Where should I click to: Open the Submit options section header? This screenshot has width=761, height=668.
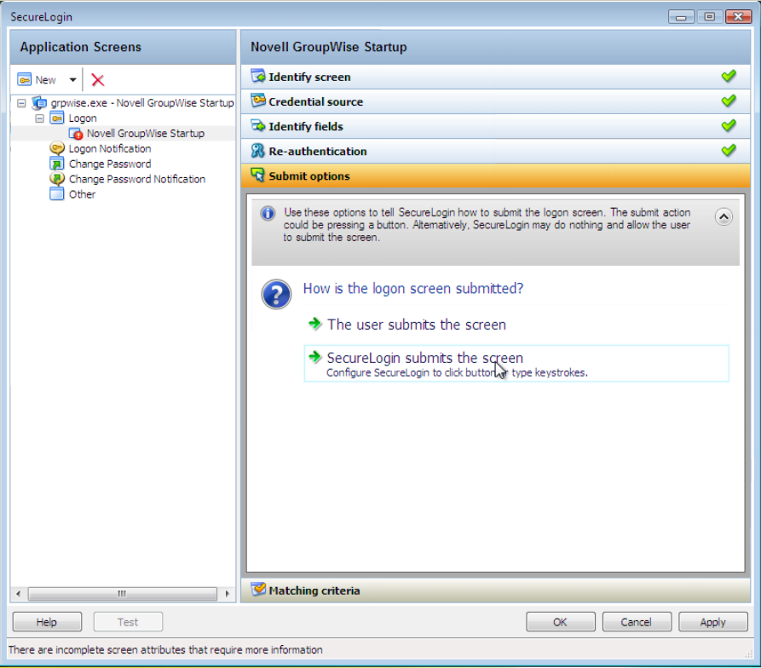point(495,176)
